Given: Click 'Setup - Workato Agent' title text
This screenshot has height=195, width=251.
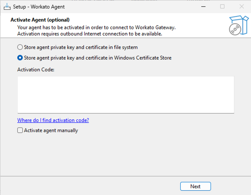Looking at the screenshot, I should (39, 7).
